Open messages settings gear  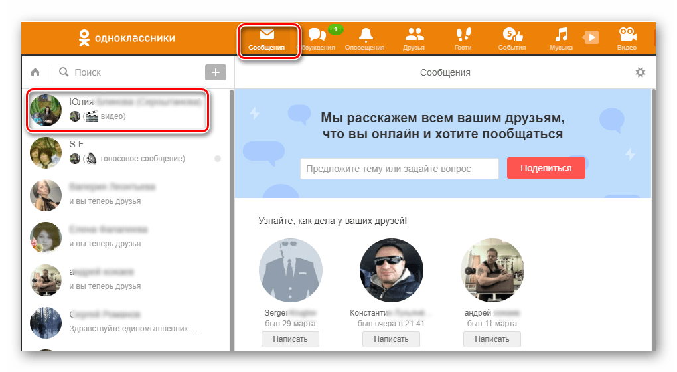click(x=640, y=72)
